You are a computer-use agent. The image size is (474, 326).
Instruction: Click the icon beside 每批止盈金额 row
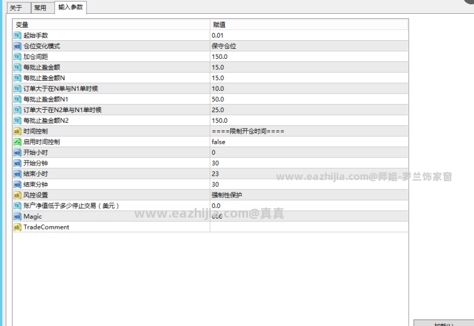click(x=18, y=67)
